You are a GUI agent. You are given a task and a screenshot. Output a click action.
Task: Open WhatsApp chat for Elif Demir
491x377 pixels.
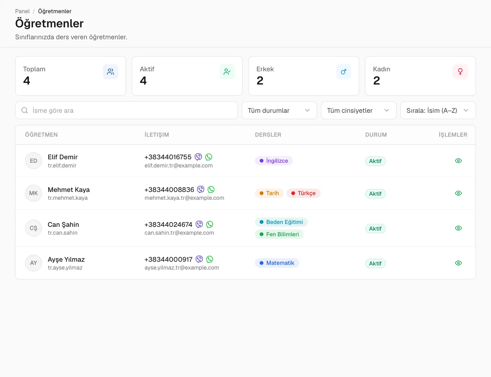pyautogui.click(x=209, y=157)
